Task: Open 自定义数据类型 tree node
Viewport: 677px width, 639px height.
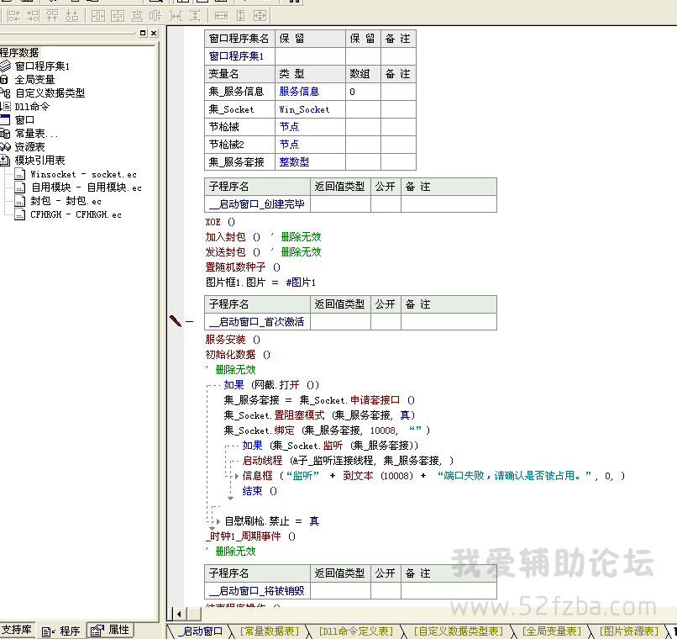Action: click(50, 92)
